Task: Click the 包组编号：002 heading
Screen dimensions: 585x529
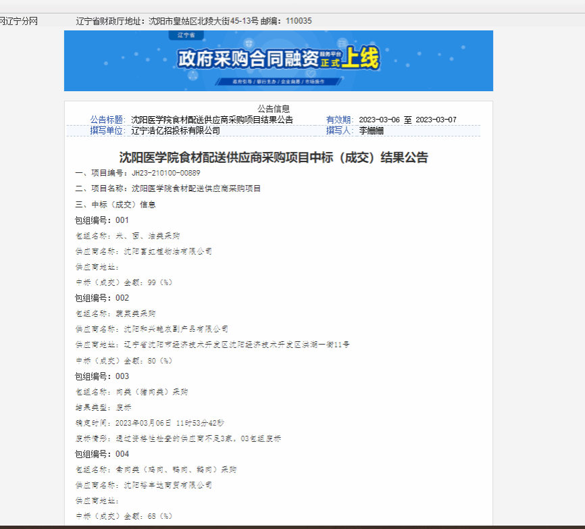Action: tap(101, 298)
